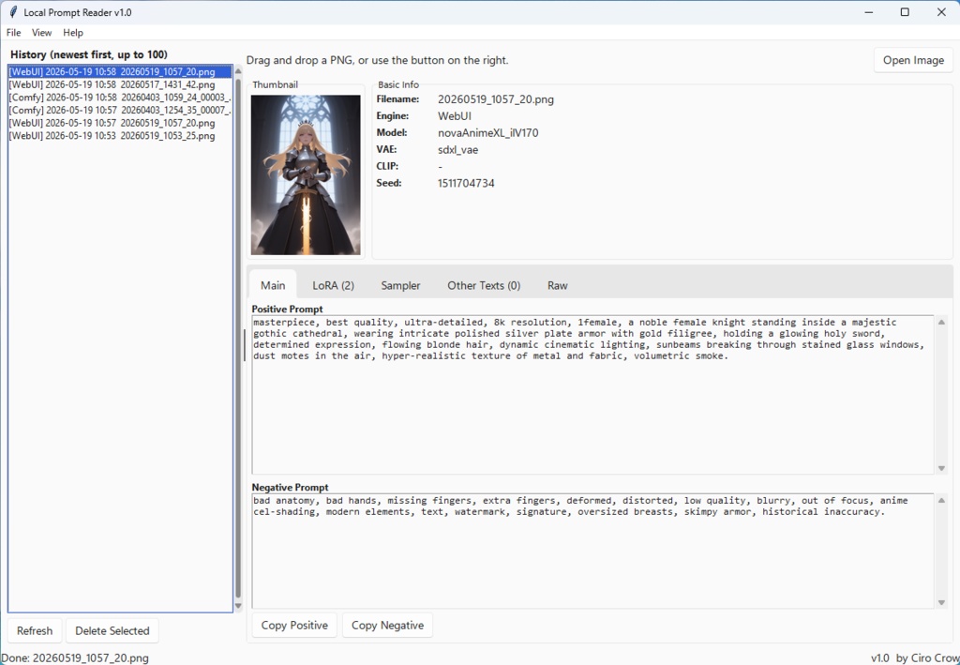Click Negative Prompt scrollbar up arrow
Viewport: 960px width, 665px height.
pyautogui.click(x=941, y=500)
